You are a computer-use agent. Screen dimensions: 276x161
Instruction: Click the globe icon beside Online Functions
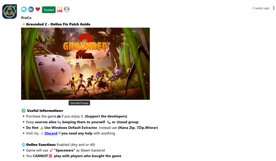click(x=23, y=145)
